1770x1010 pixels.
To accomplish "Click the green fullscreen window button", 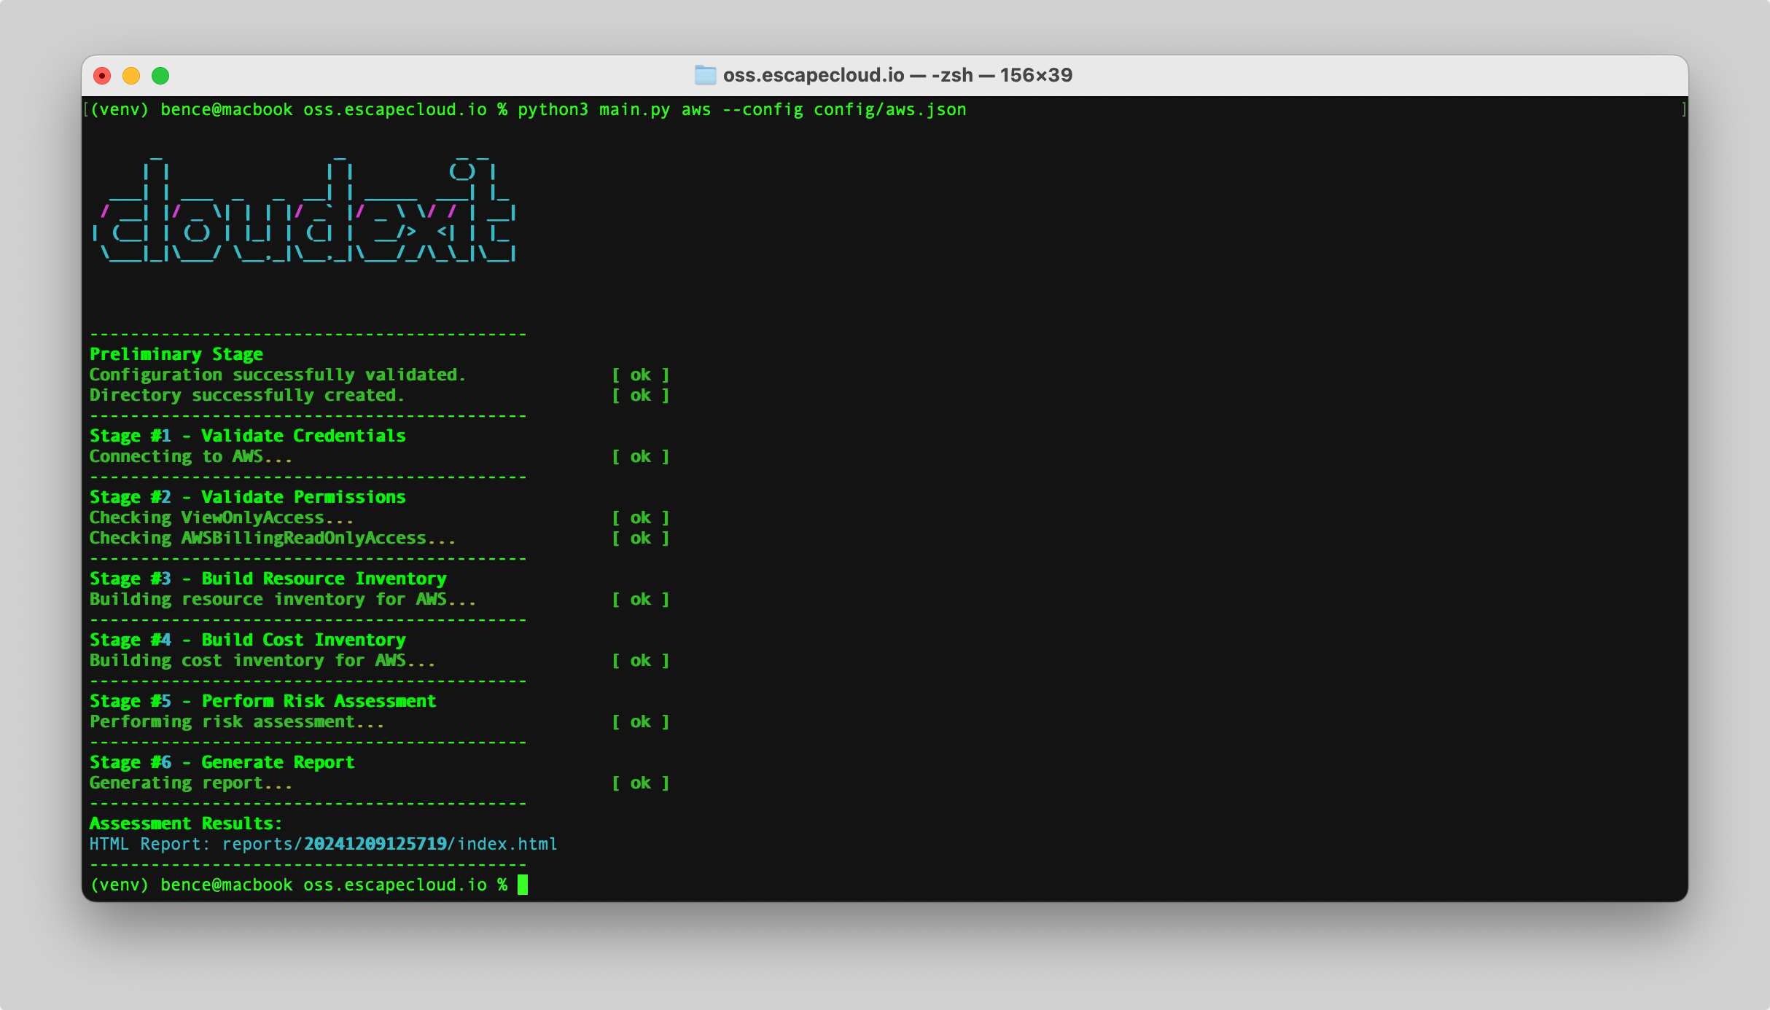I will click(160, 76).
